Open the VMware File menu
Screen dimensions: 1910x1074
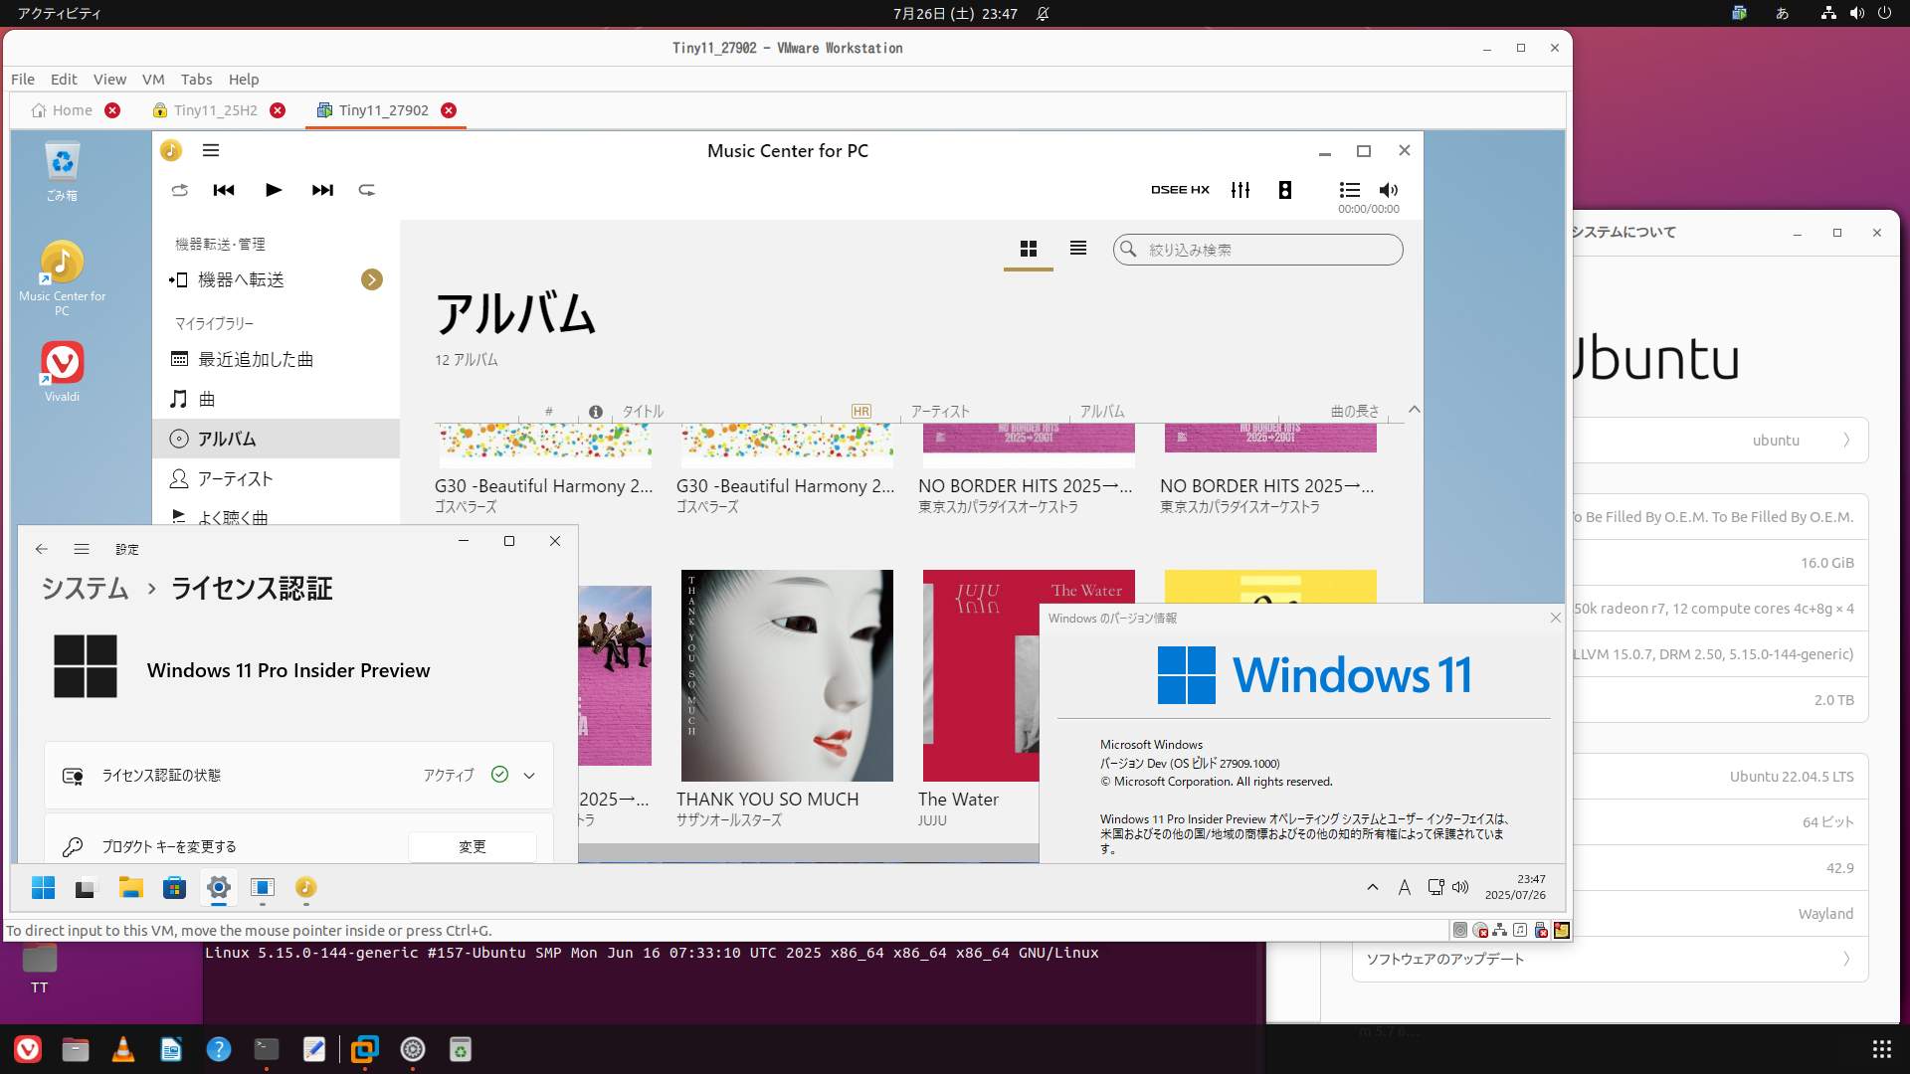[x=23, y=80]
